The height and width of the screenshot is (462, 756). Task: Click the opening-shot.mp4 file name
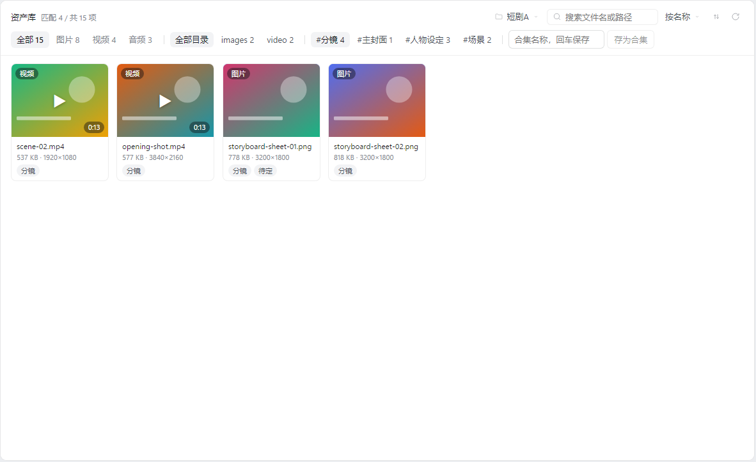(154, 147)
